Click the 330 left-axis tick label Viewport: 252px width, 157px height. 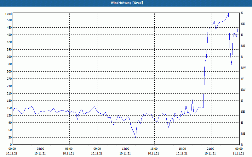coord(9,64)
